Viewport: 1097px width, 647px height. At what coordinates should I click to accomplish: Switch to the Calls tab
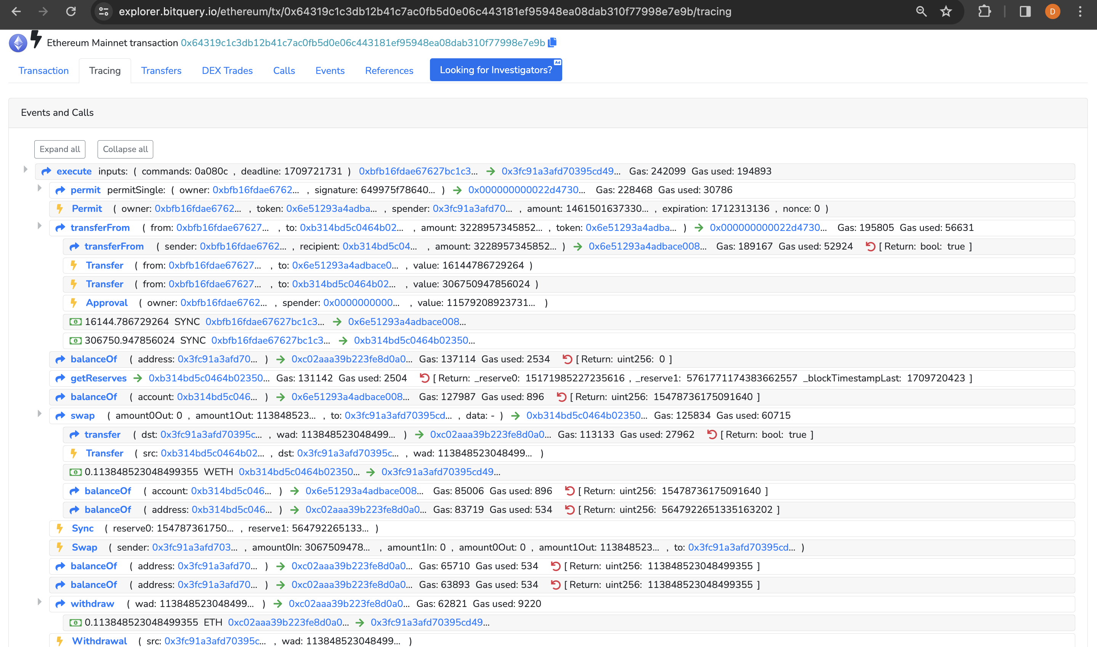click(284, 70)
